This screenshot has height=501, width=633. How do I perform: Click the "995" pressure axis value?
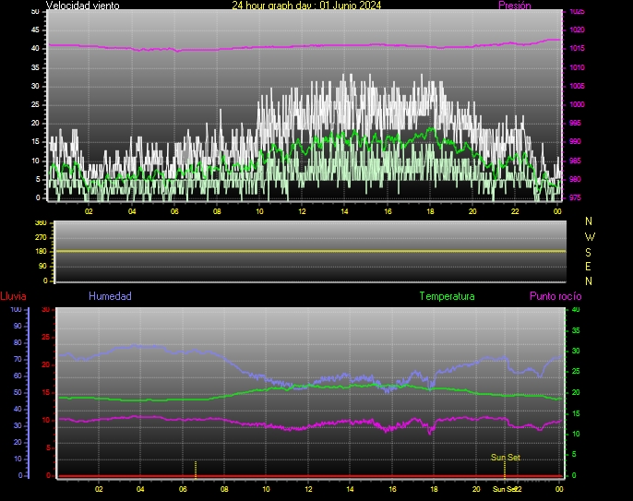pos(575,123)
